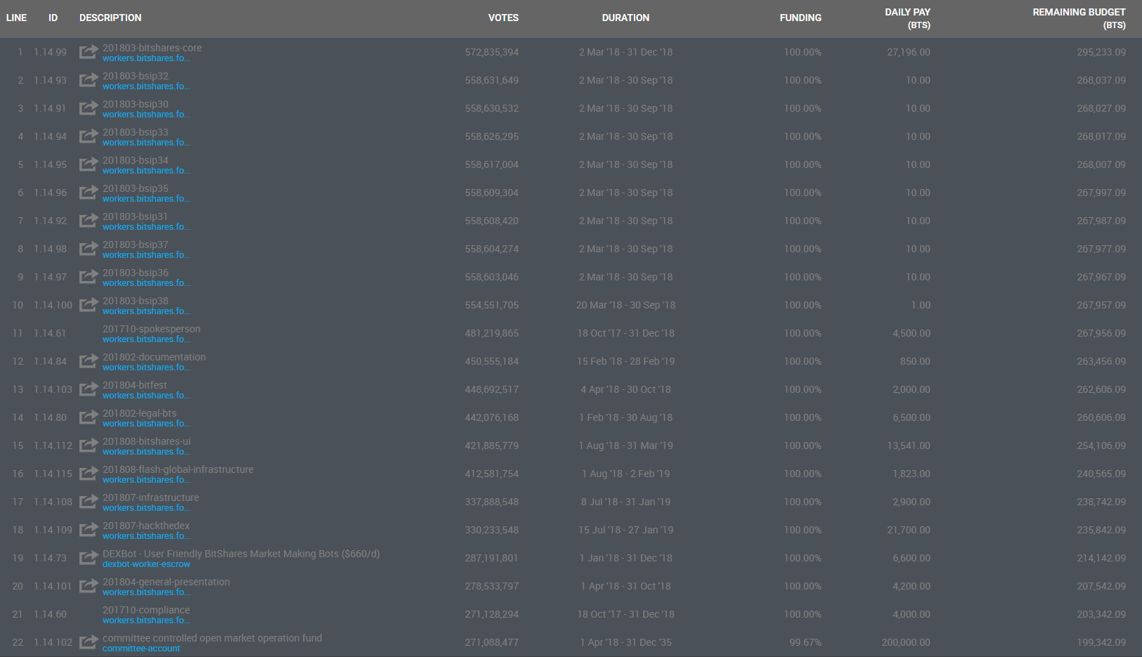Open share link icon for 201808-bitshares-ui
The width and height of the screenshot is (1142, 657).
(x=89, y=445)
